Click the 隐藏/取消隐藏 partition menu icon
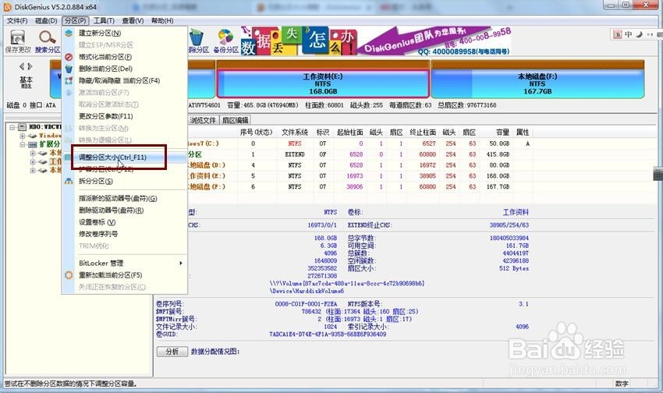Viewport: 663px width, 393px height. (x=69, y=80)
